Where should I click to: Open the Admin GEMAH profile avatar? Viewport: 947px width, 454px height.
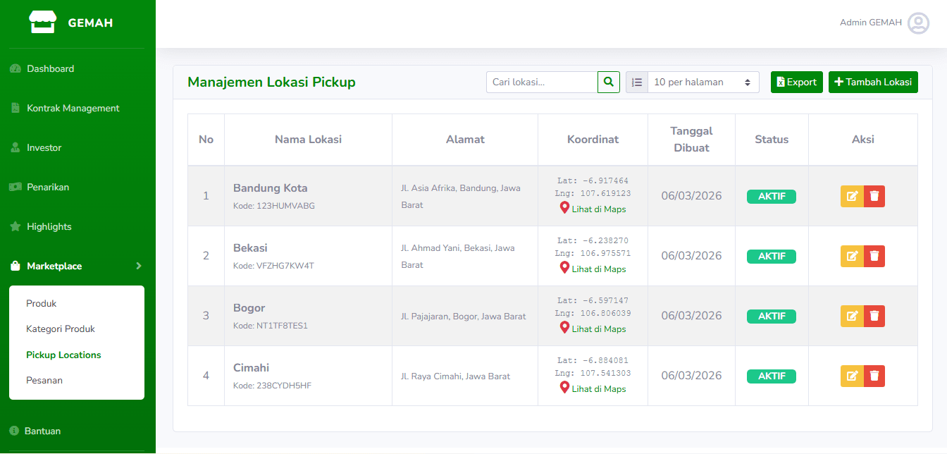tap(918, 23)
